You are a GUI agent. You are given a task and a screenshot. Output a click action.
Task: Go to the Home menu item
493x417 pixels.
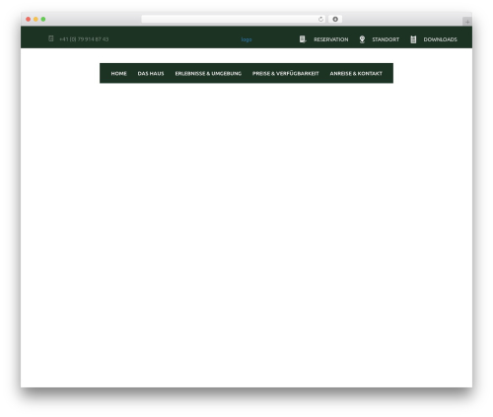tap(119, 73)
